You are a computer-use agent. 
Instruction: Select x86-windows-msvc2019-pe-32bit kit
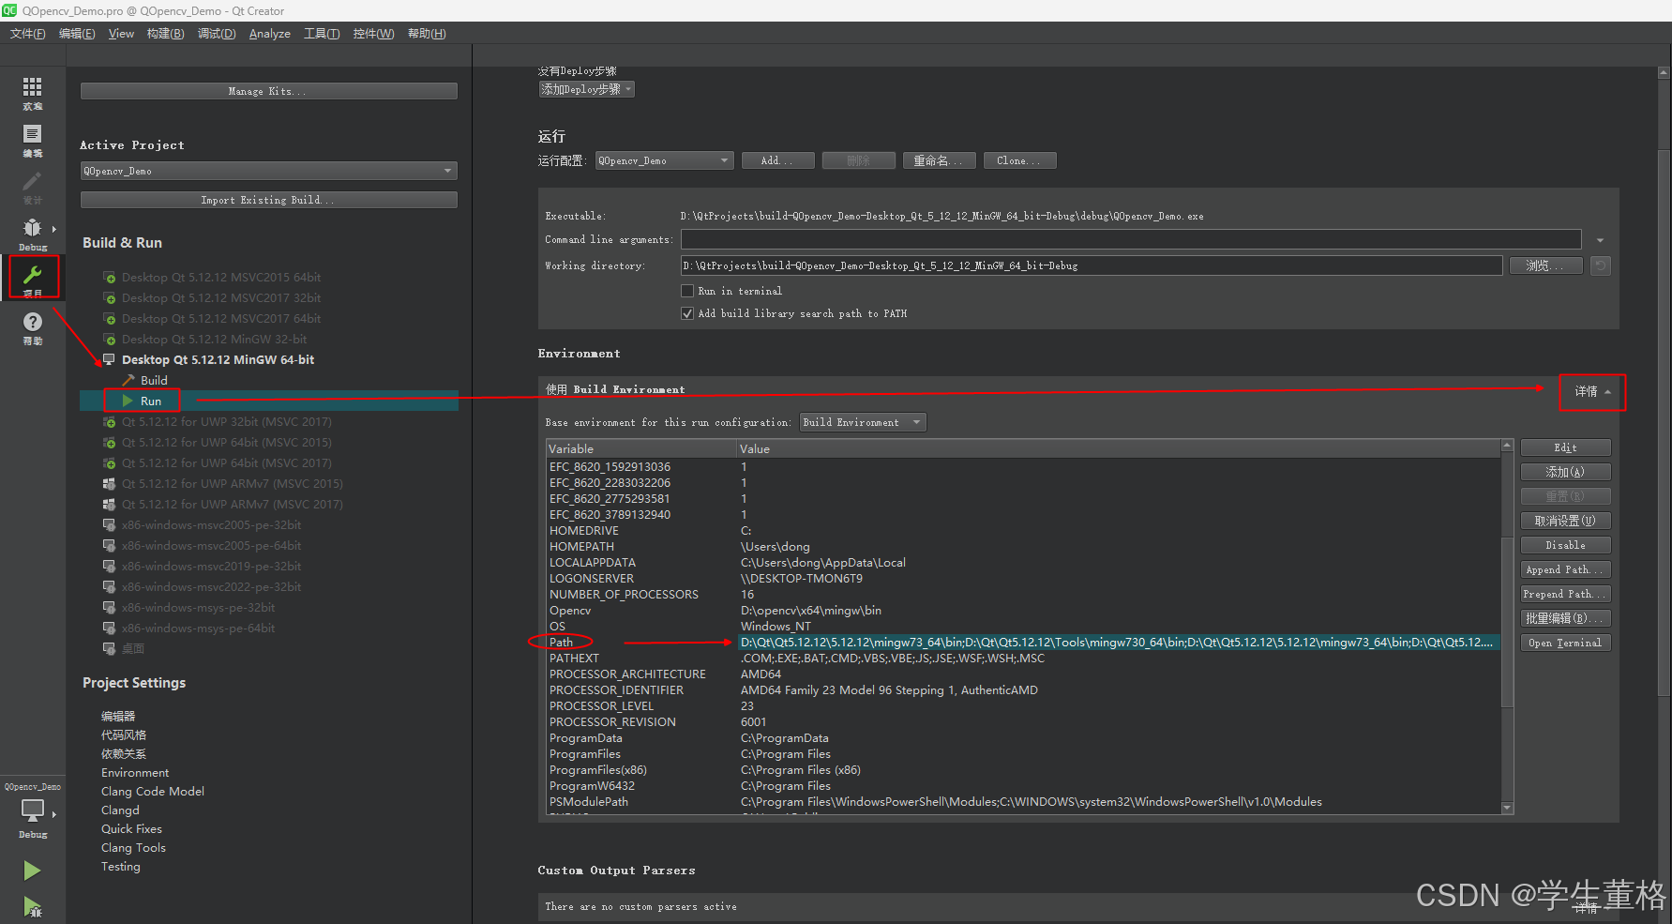coord(211,566)
